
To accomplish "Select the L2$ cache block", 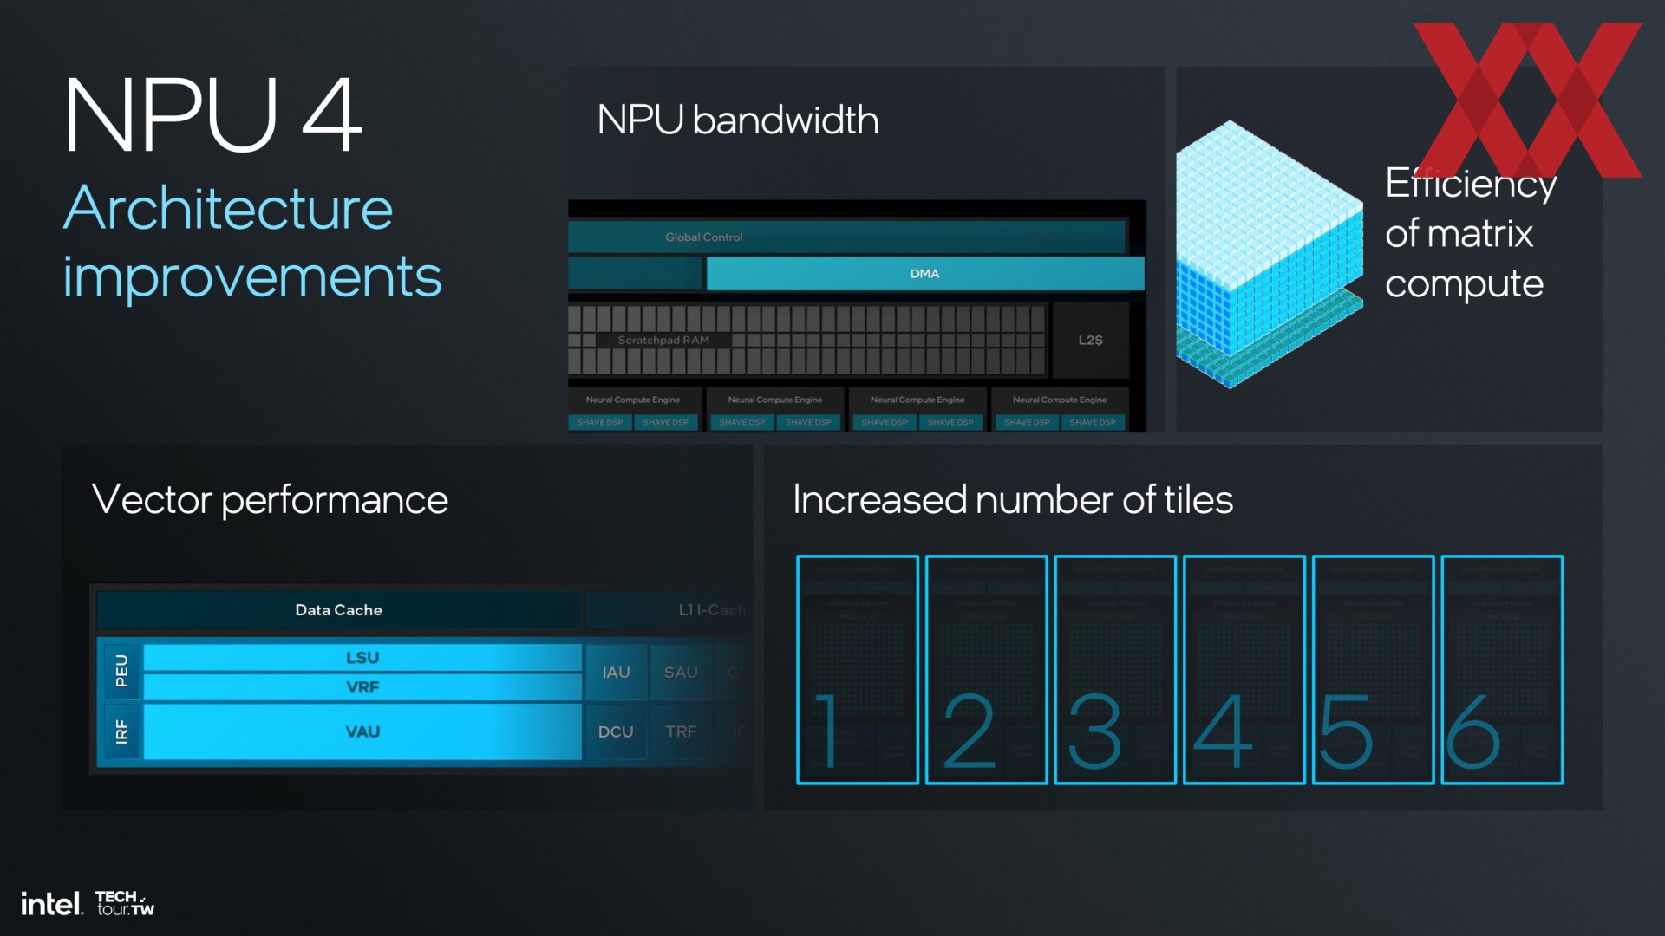I will (1091, 340).
